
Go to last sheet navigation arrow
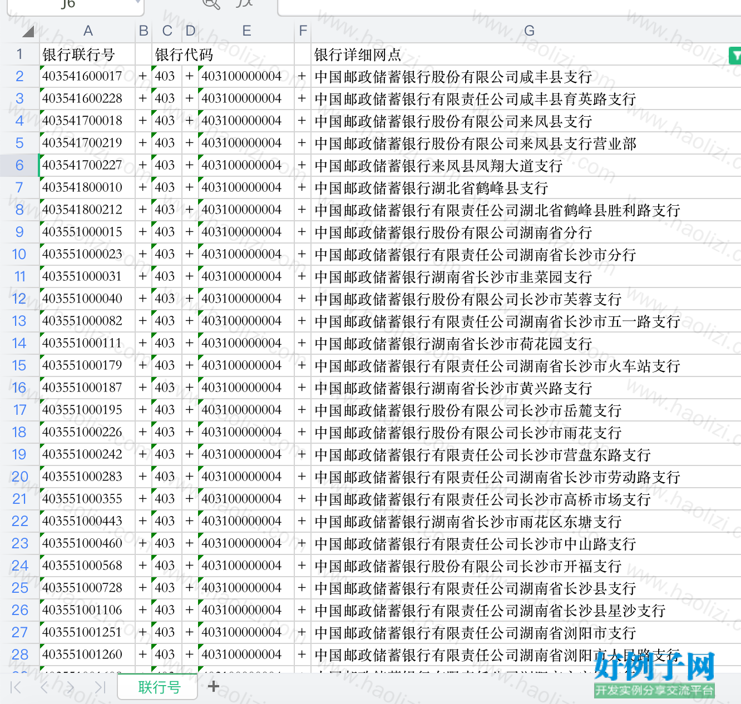[100, 687]
